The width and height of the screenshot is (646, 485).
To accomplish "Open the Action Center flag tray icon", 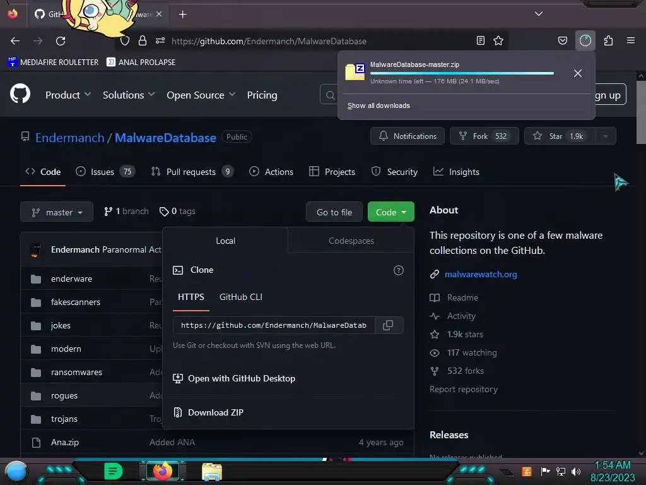I will 545,471.
